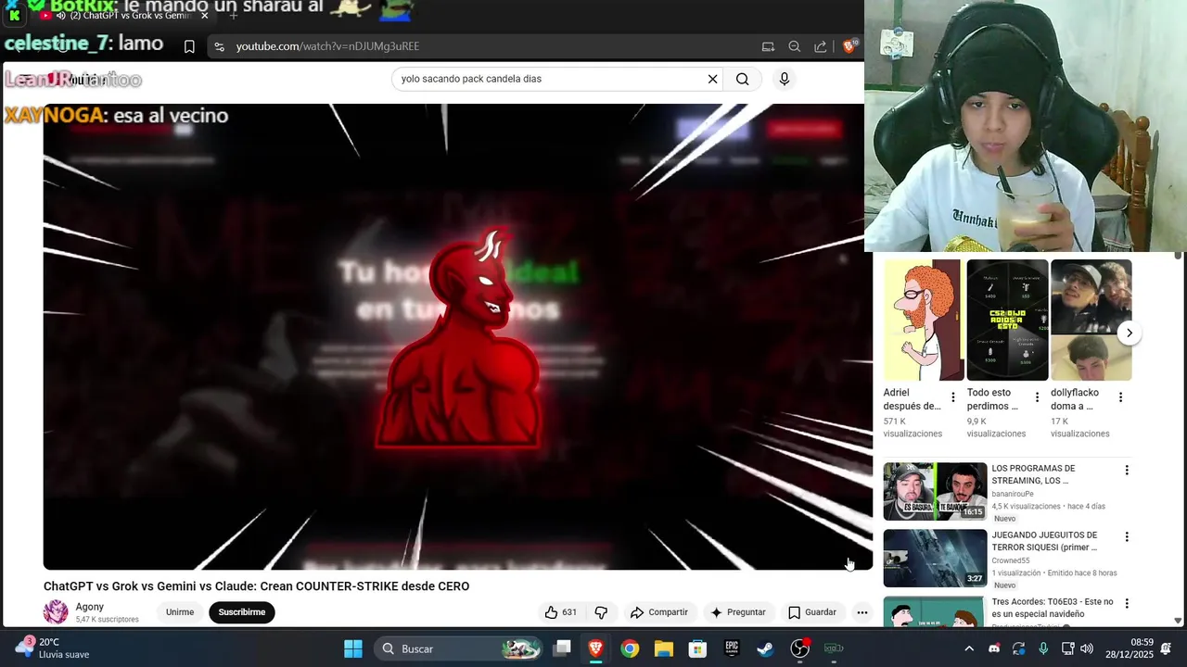The width and height of the screenshot is (1187, 667).
Task: Like the video with thumbs up
Action: point(561,612)
